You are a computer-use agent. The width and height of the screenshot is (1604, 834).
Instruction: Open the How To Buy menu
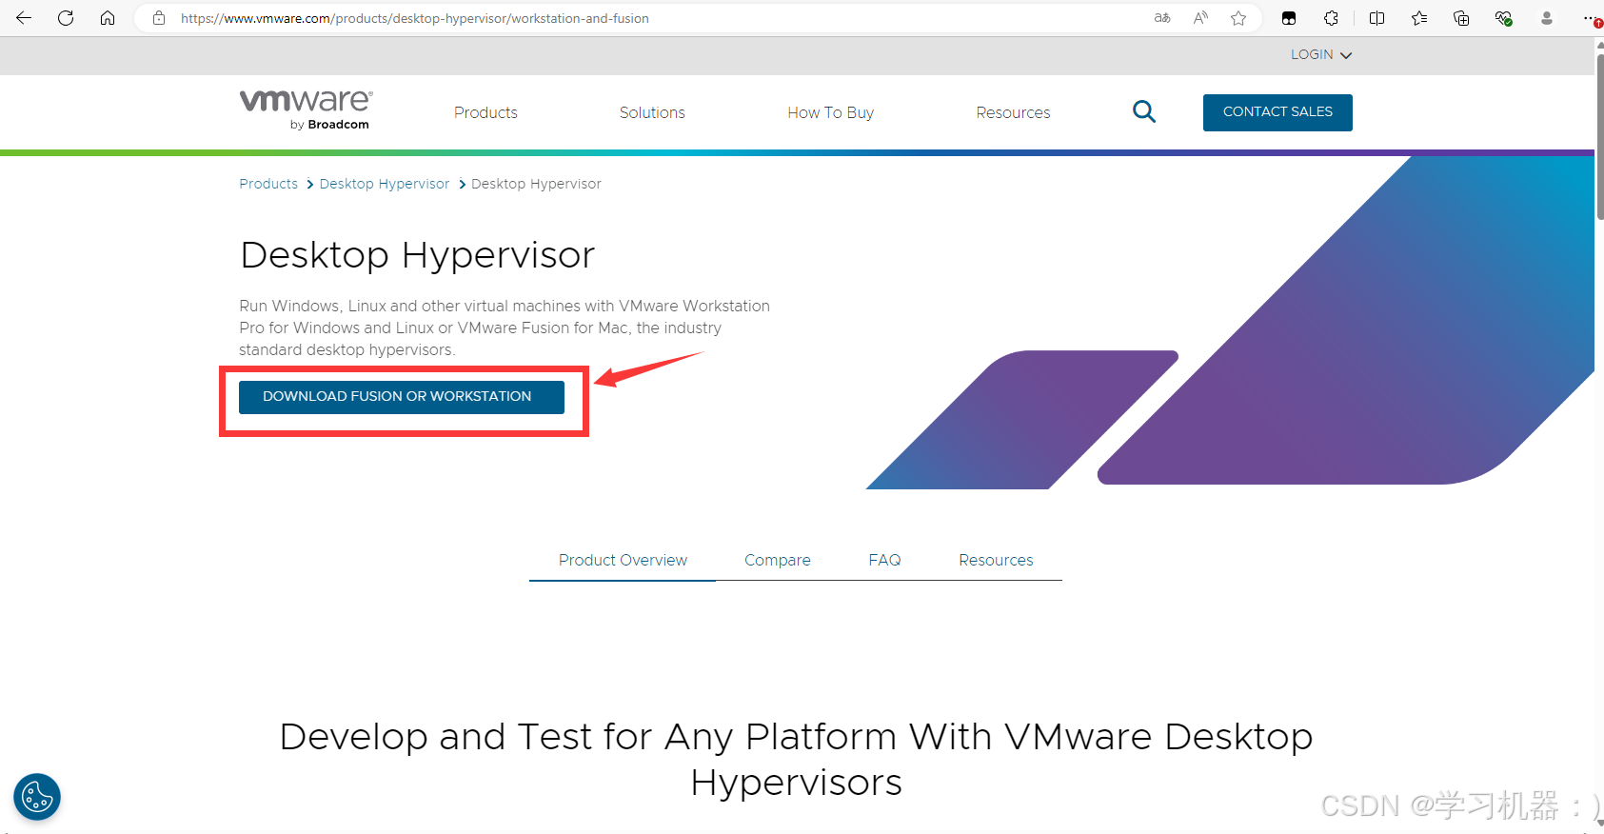pos(830,112)
